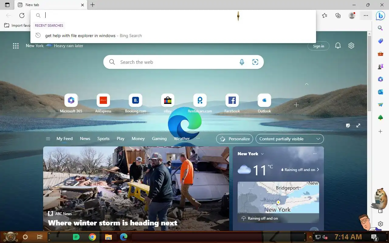The image size is (389, 243).
Task: Open the sidebar Games chess icon
Action: [380, 67]
